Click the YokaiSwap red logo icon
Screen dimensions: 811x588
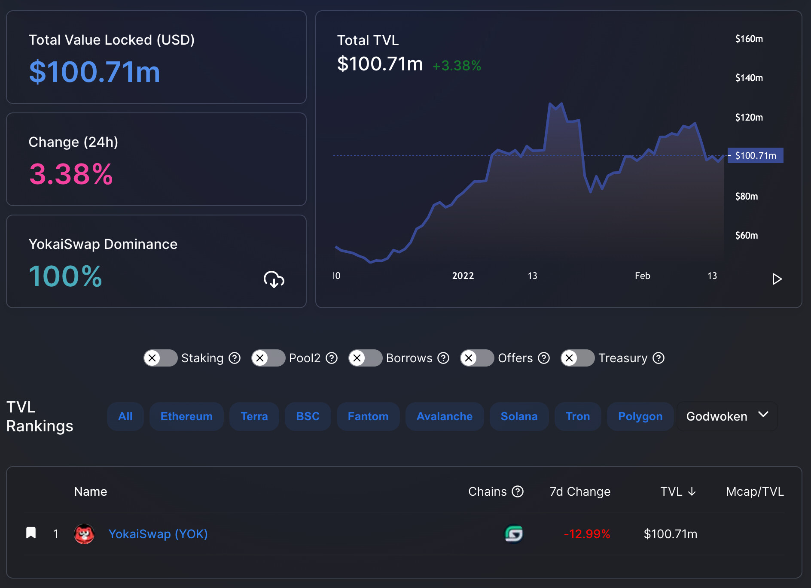[x=84, y=534]
